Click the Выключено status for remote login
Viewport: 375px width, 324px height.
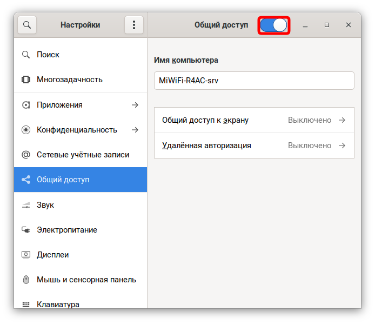tap(309, 146)
